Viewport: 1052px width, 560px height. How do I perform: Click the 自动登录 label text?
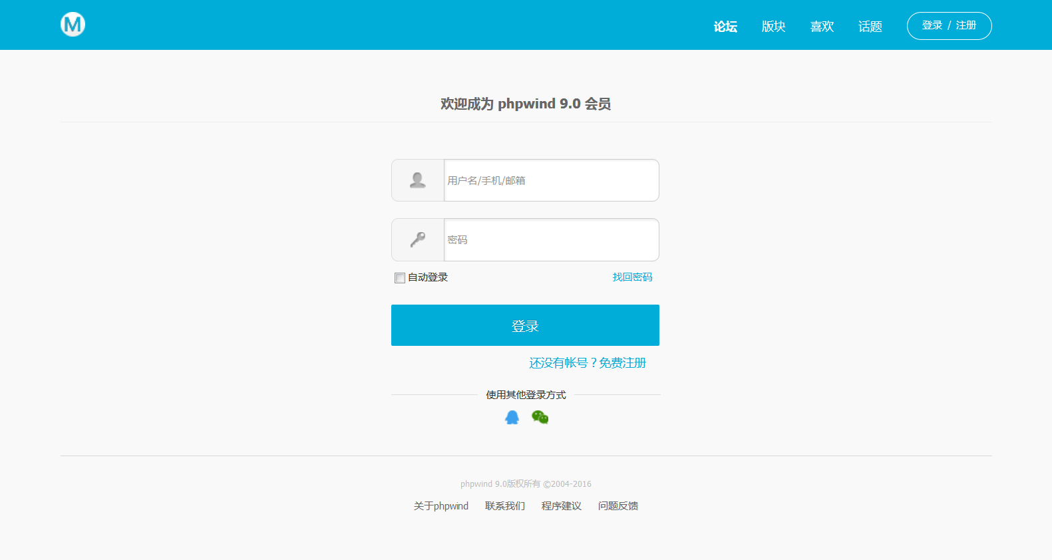(x=428, y=277)
